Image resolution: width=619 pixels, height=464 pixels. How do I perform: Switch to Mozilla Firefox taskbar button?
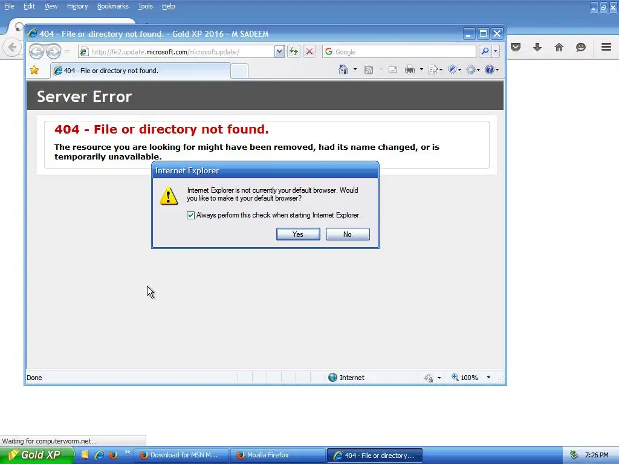(x=278, y=456)
